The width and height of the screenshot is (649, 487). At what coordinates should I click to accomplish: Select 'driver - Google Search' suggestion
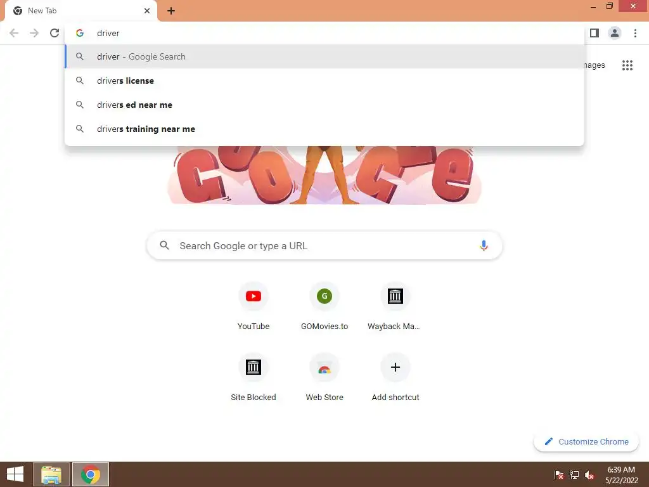coord(324,56)
